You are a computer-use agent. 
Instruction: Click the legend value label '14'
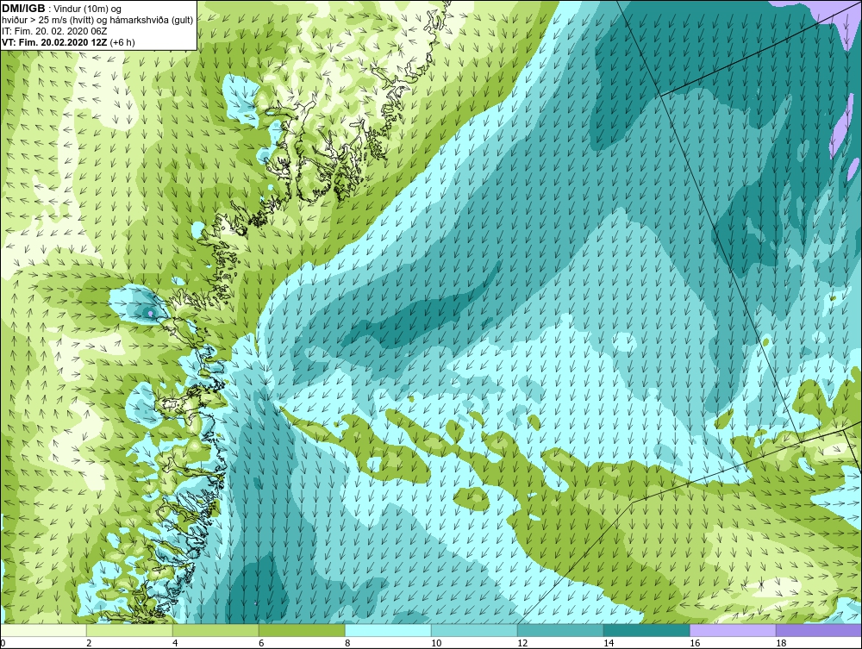point(609,643)
